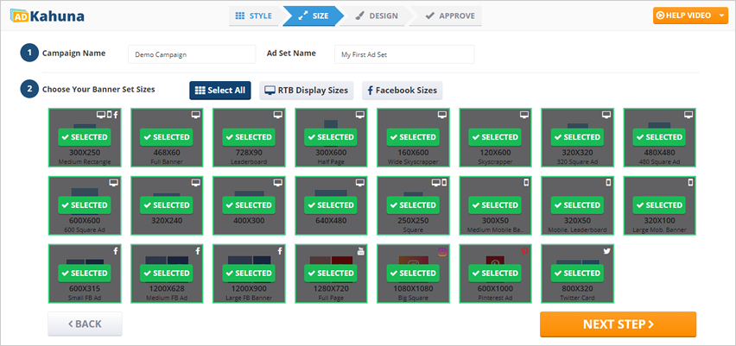Click the YouTube icon on 1280X720 tile
The height and width of the screenshot is (346, 736).
[360, 251]
